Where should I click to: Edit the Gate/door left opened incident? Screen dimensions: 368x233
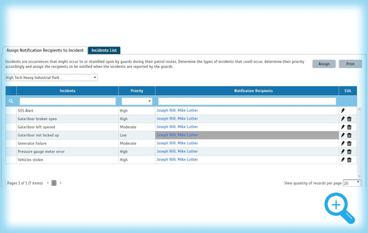pyautogui.click(x=343, y=127)
